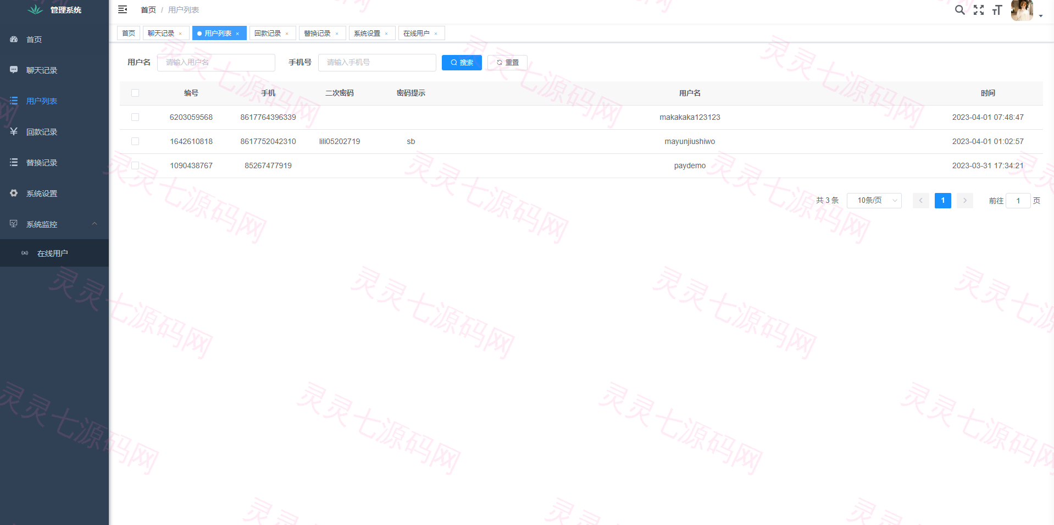Check the row for mayunjiushiwo

(135, 141)
